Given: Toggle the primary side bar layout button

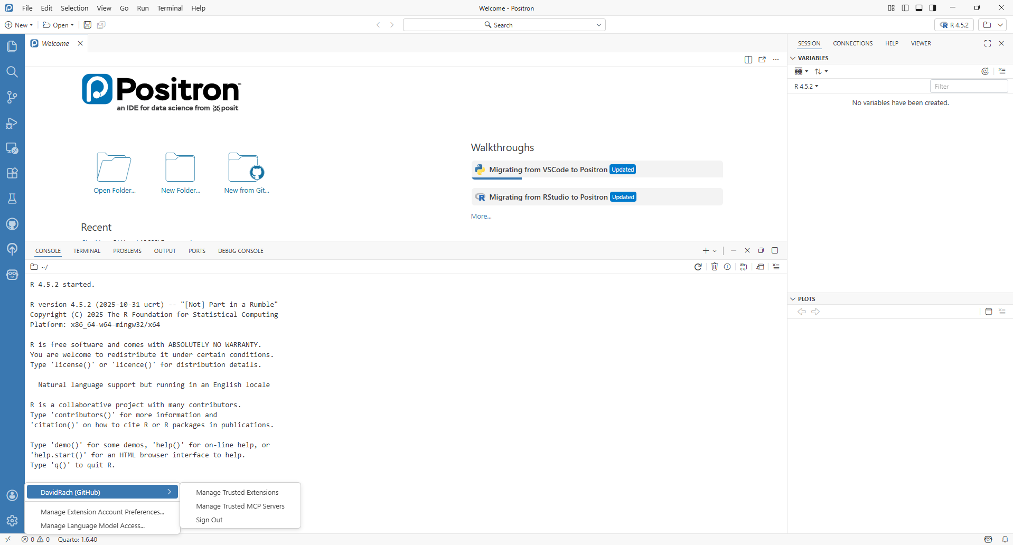Looking at the screenshot, I should point(905,8).
